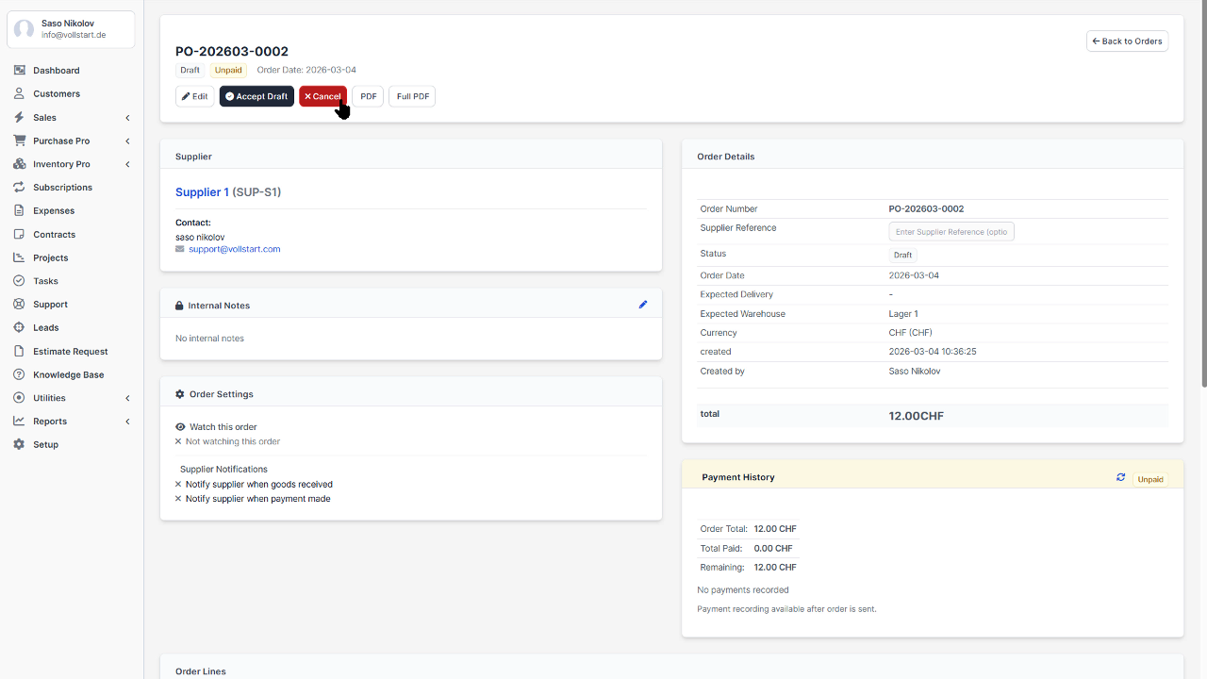Click the Sales lightning bolt icon

(19, 117)
